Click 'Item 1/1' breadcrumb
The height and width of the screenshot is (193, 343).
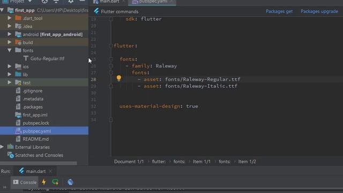(x=202, y=161)
